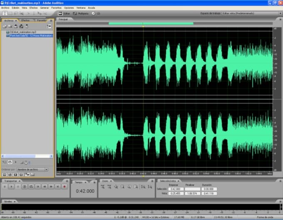
Task: Click the Vista Empezar field 0:25.455
Action: [x=176, y=193]
